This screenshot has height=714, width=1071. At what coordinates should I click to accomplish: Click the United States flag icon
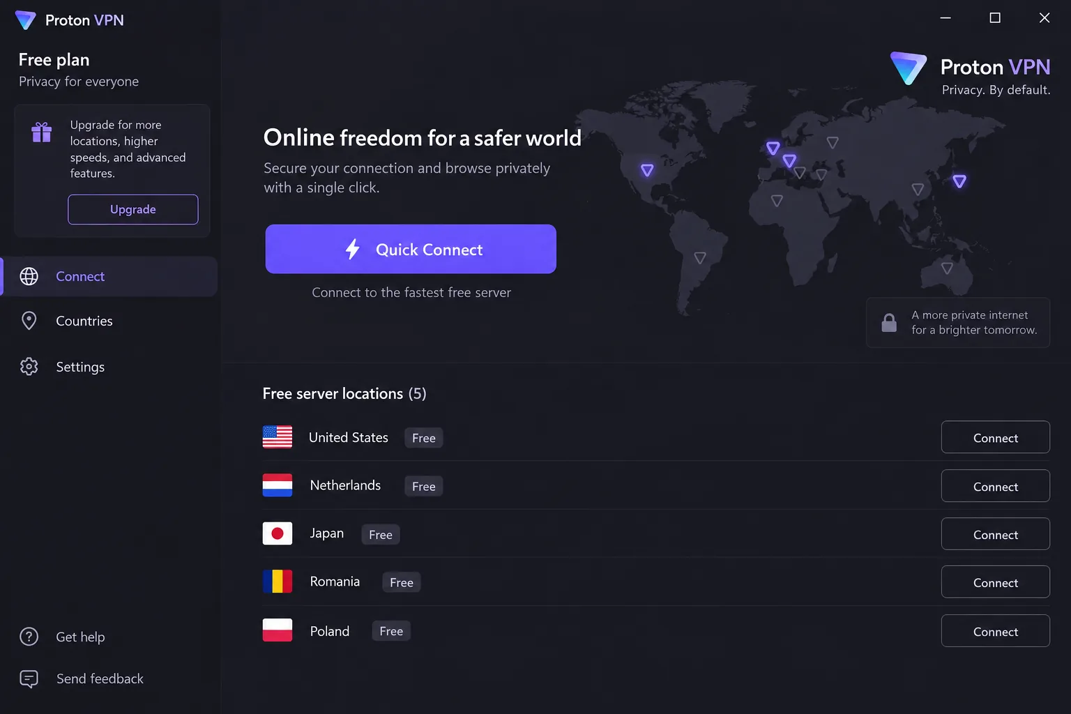tap(278, 437)
